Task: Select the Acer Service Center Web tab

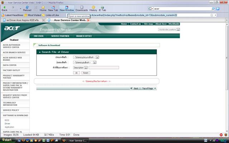Action: 68,20
